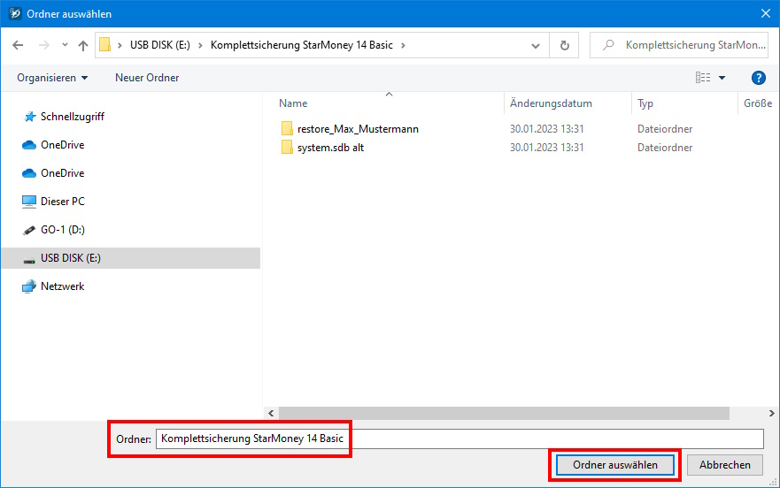Open the recent locations chevron
Image resolution: width=780 pixels, height=488 pixels.
(65, 45)
